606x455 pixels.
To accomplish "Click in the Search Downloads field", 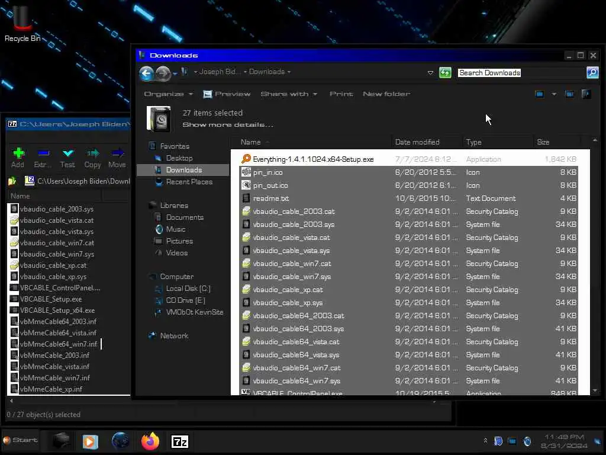I will (521, 73).
